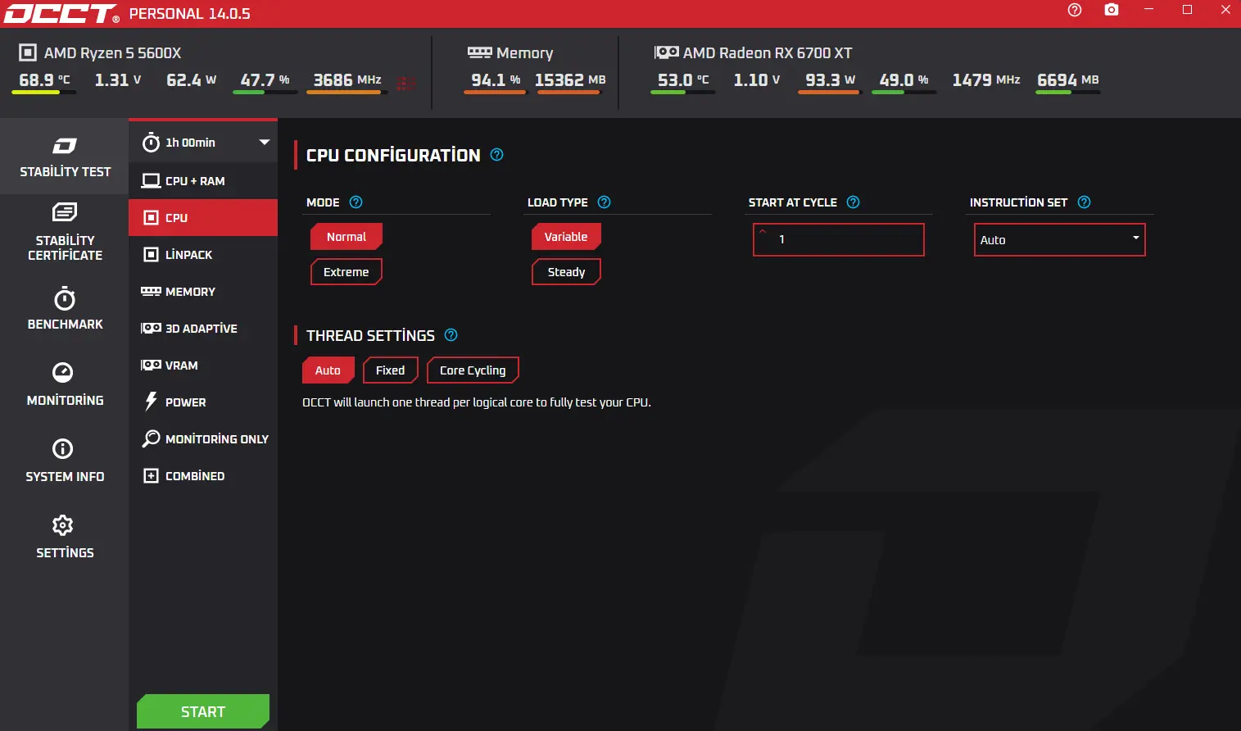This screenshot has height=731, width=1241.
Task: Switch to the Monitoring section
Action: [65, 384]
